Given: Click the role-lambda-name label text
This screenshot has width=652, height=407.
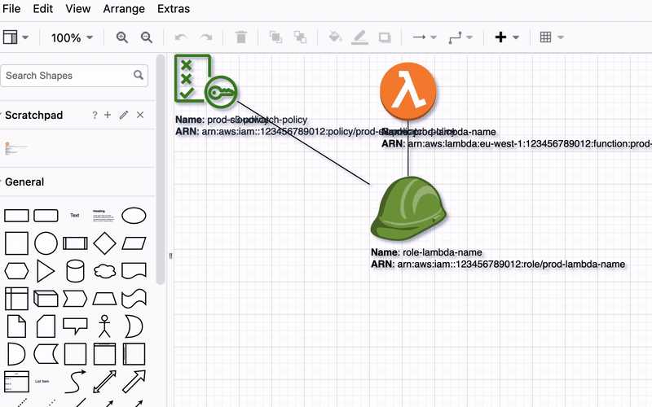Looking at the screenshot, I should (x=426, y=252).
